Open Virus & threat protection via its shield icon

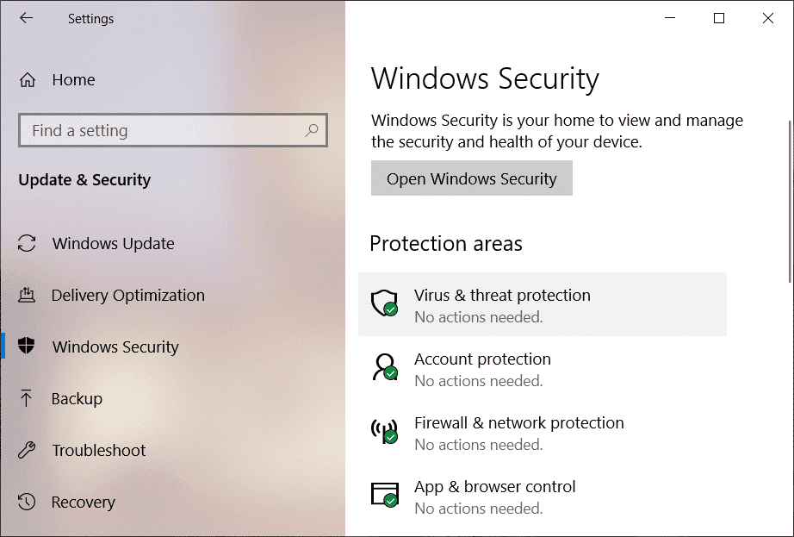click(x=387, y=303)
